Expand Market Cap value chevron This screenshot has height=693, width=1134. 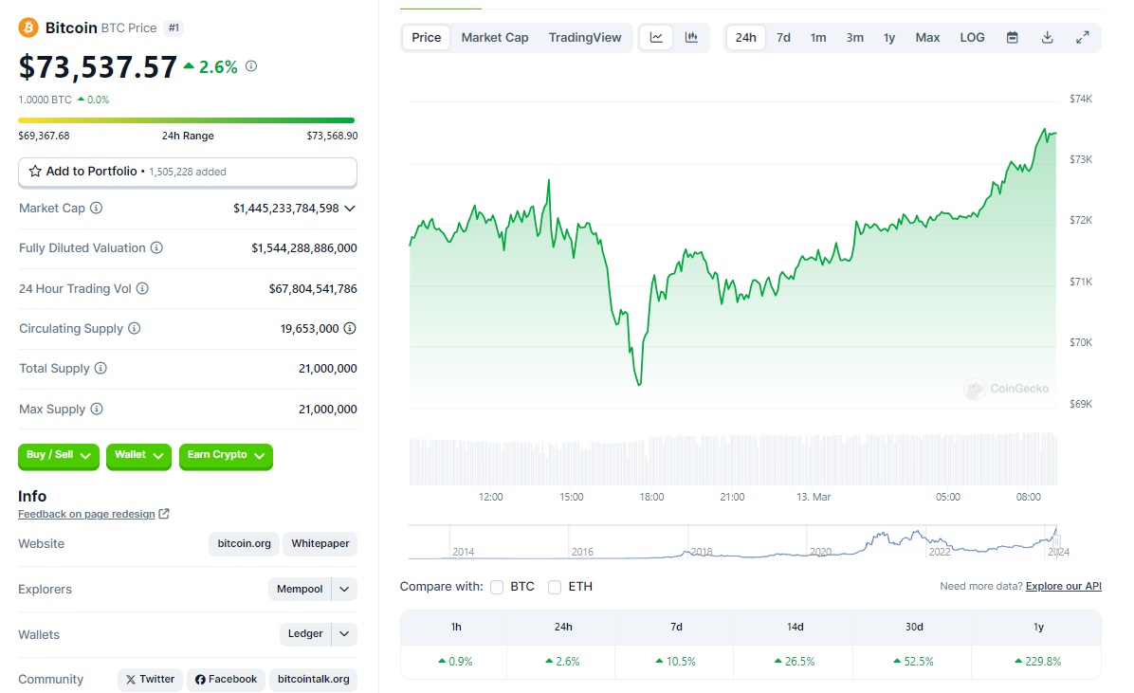[x=350, y=209]
